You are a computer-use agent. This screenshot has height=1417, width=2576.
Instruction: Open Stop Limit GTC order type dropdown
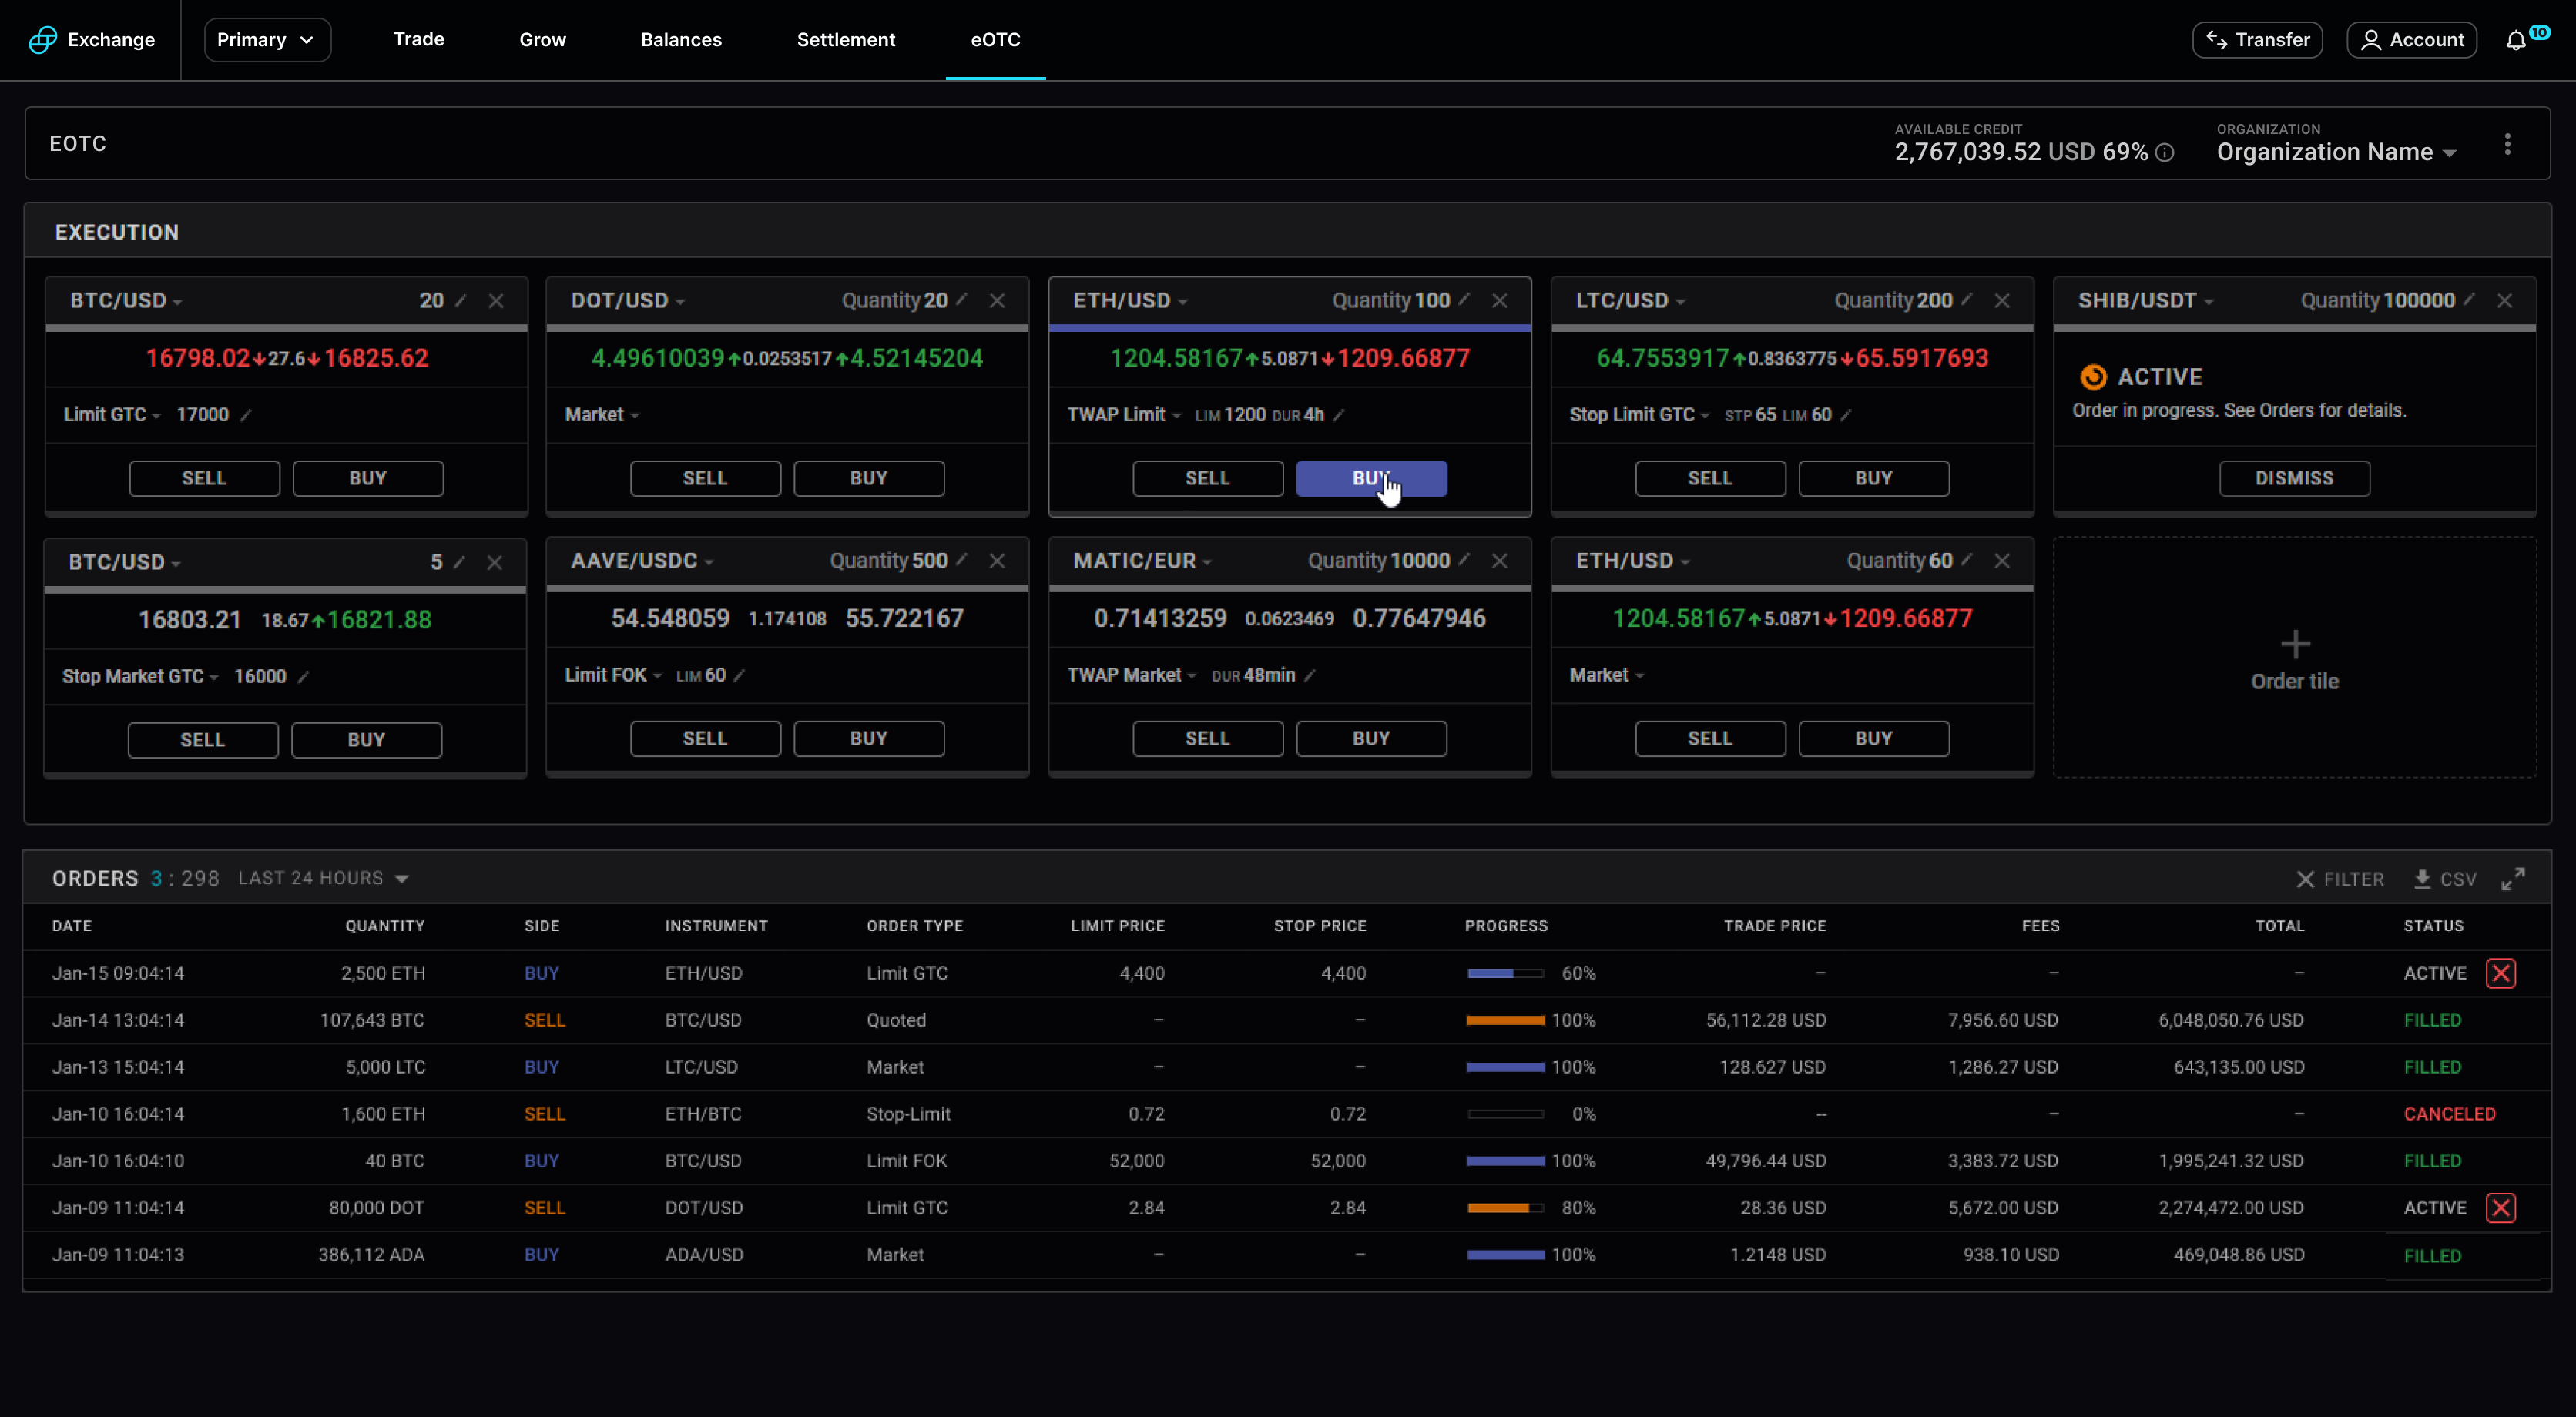1639,415
